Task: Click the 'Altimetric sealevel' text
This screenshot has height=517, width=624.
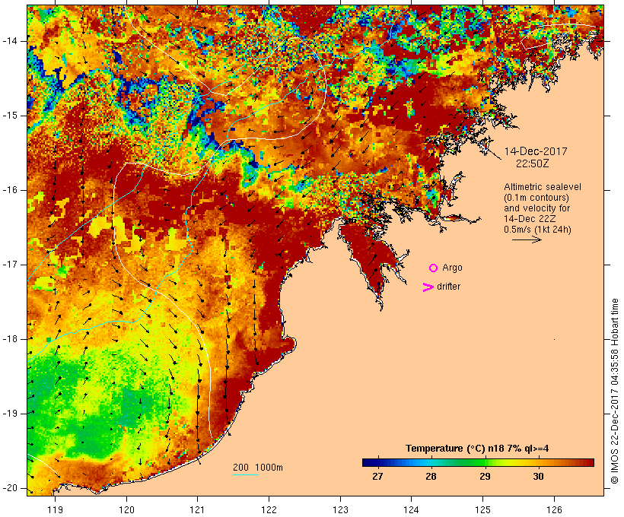Action: (x=543, y=187)
